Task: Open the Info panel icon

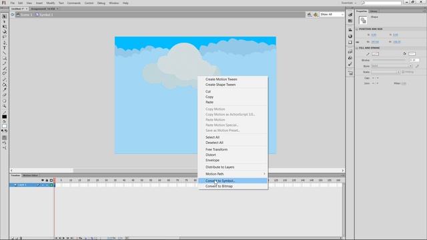Action: point(350,36)
